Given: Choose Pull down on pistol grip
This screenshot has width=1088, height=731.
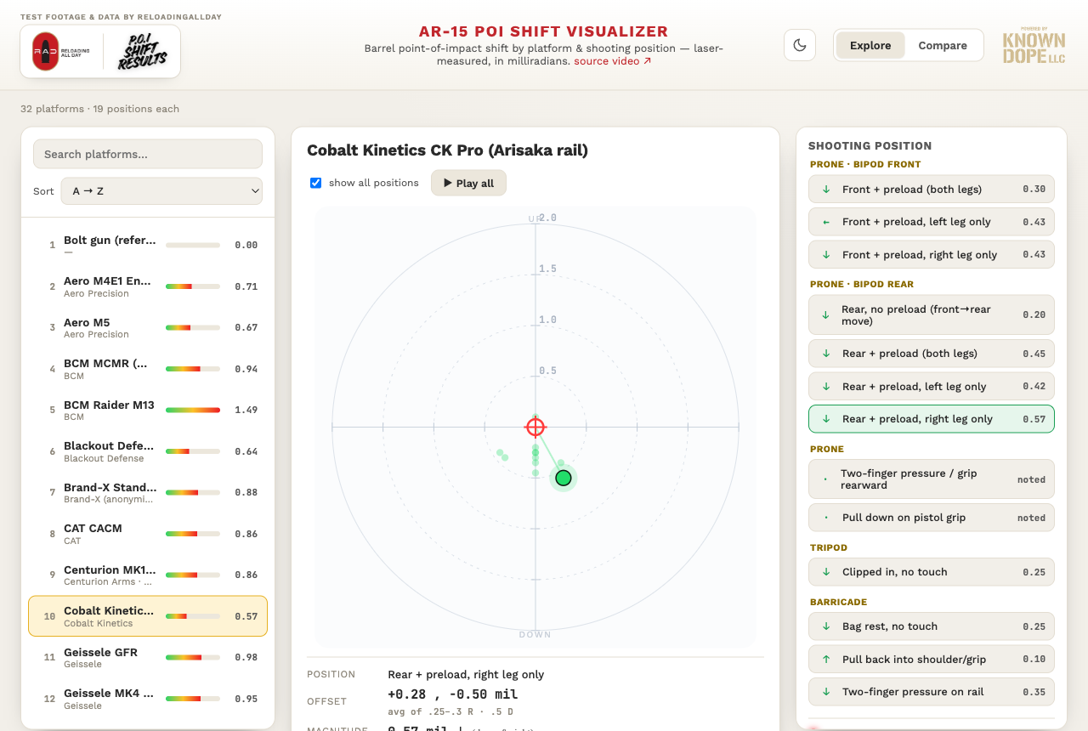Looking at the screenshot, I should coord(932,517).
